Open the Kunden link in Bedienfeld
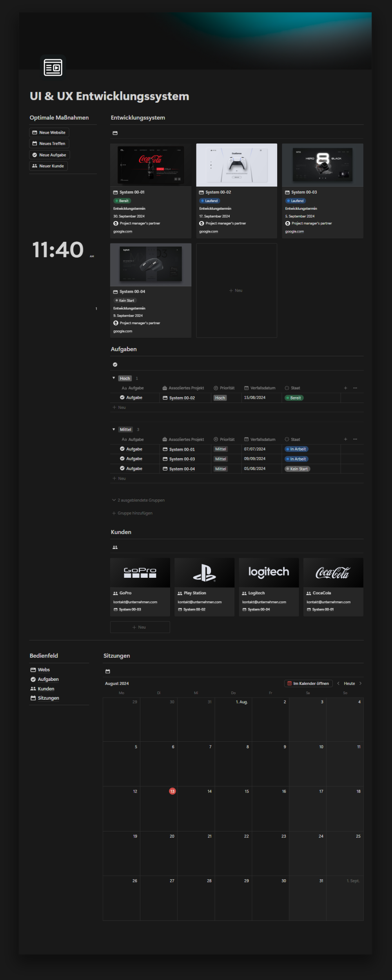This screenshot has height=980, width=392. point(42,689)
